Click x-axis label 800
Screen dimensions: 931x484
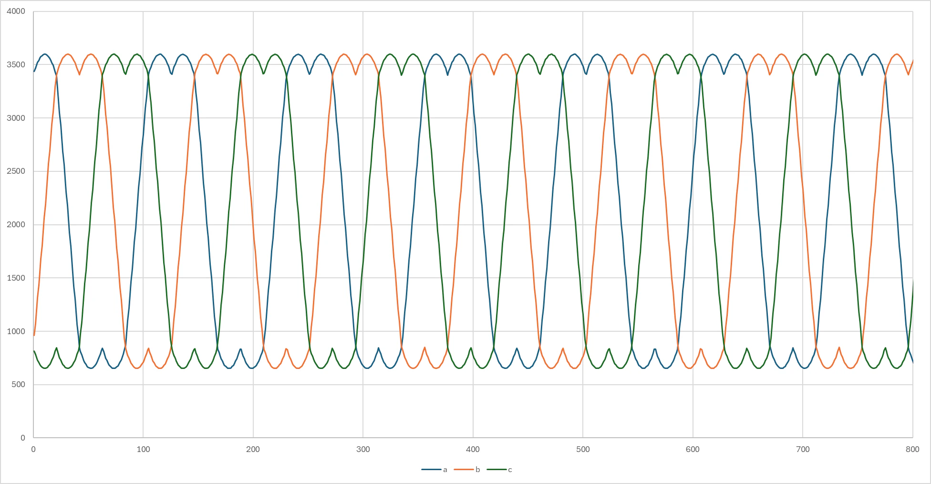(x=912, y=449)
